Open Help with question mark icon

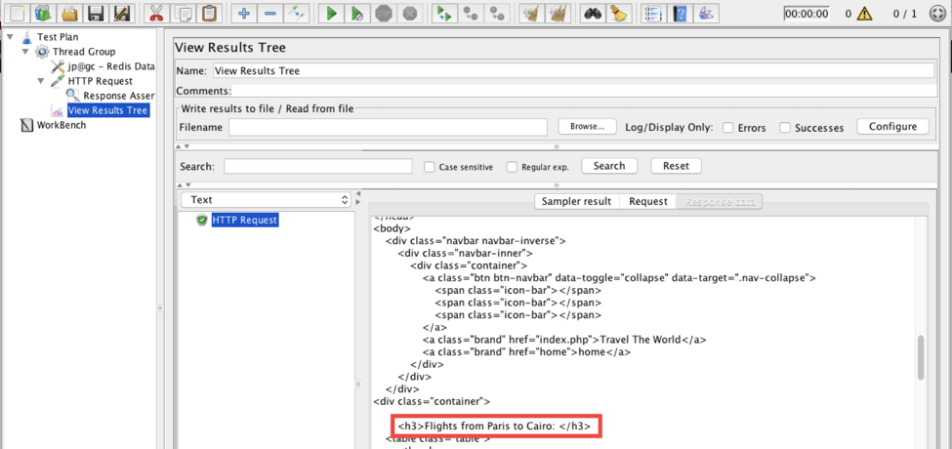(680, 12)
